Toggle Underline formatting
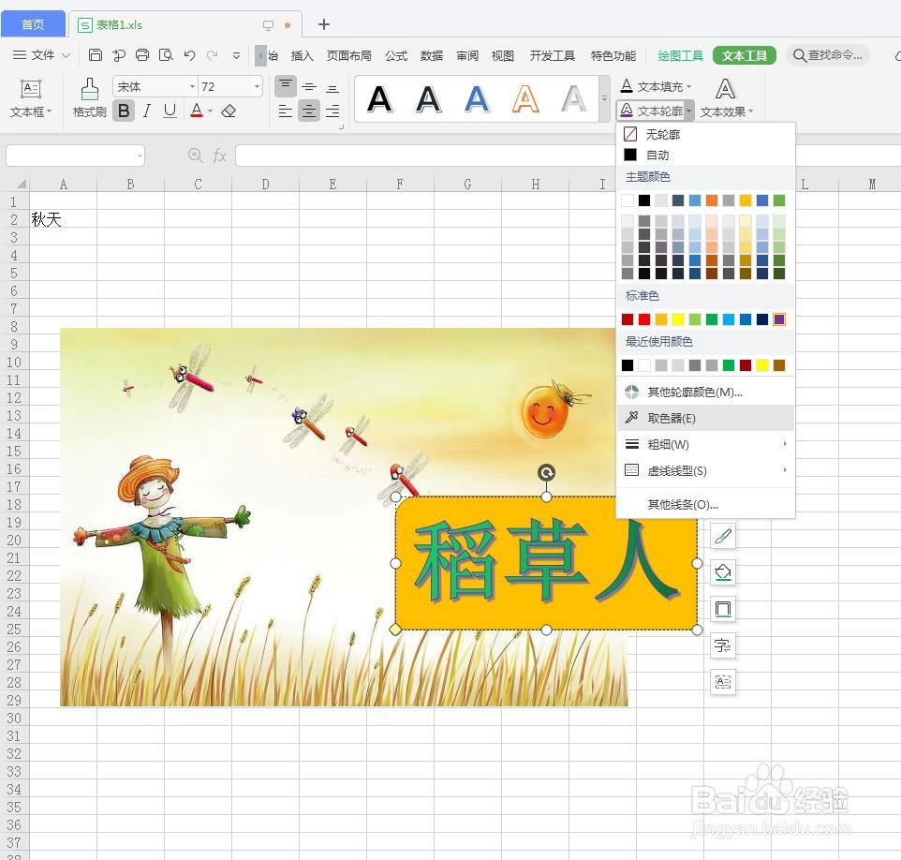The image size is (901, 860). click(170, 111)
